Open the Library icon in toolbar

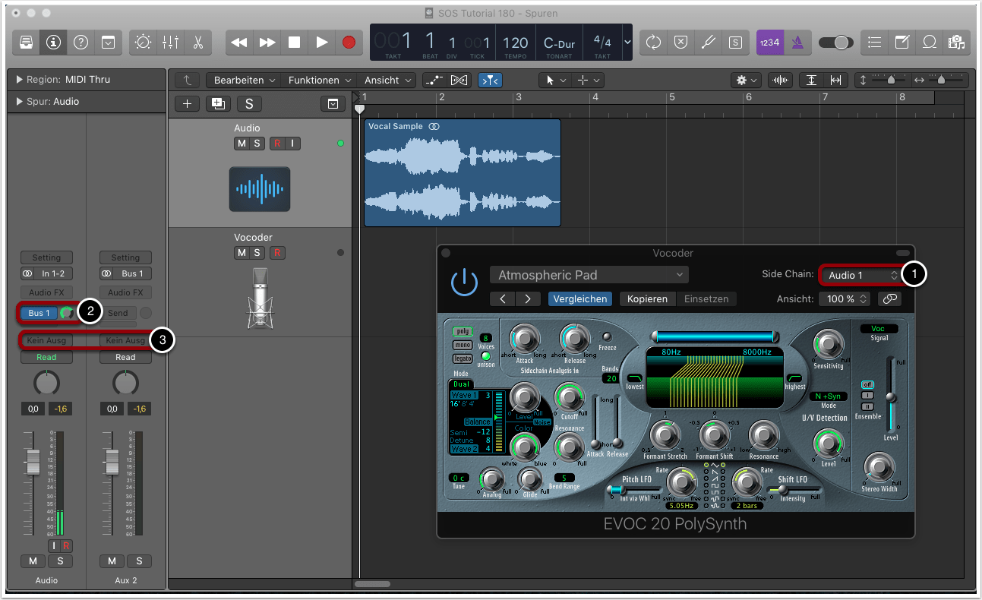(x=26, y=43)
